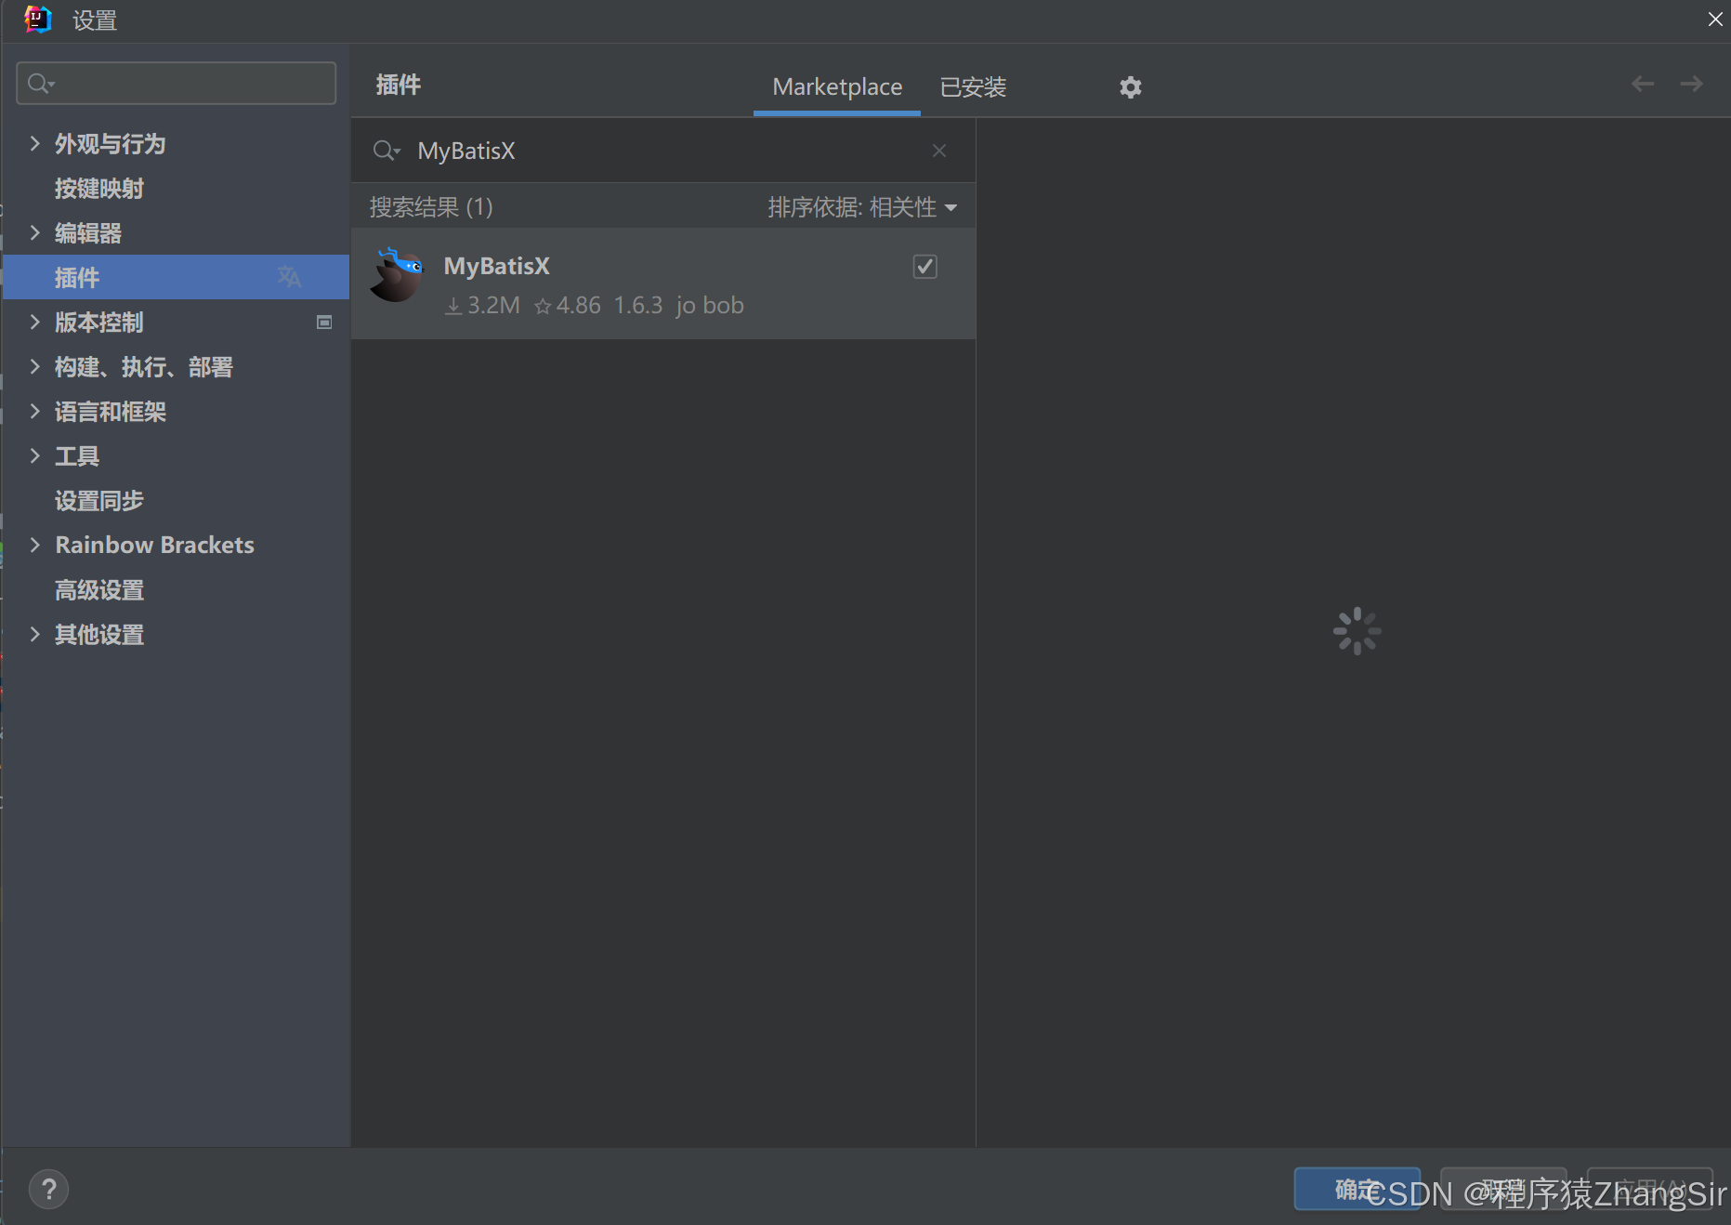The height and width of the screenshot is (1225, 1731).
Task: Click the 确定 button
Action: [1357, 1189]
